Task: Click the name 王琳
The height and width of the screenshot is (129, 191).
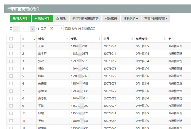Action: (x=41, y=106)
